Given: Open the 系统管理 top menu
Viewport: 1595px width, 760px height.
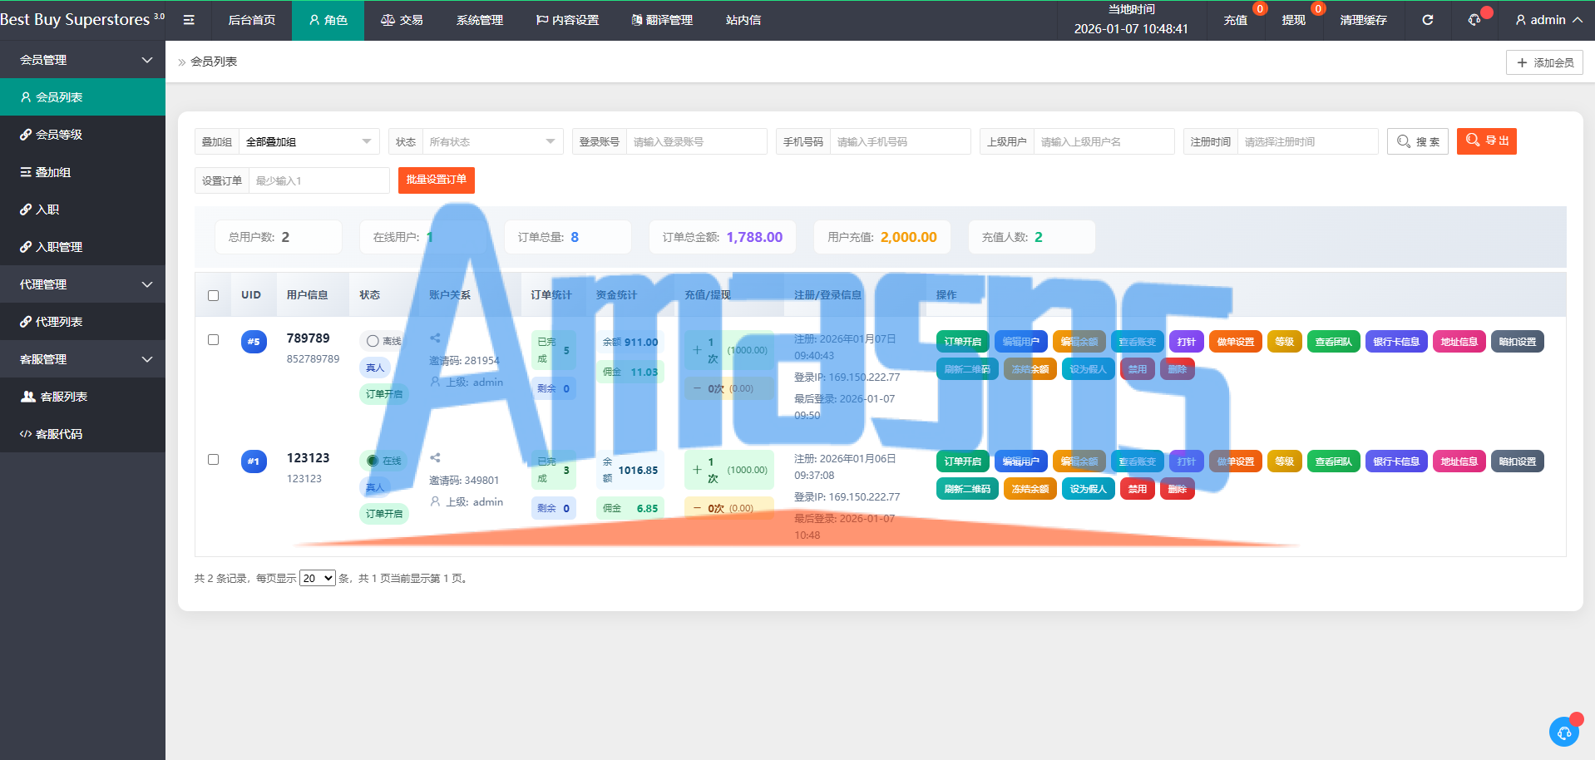Looking at the screenshot, I should click(480, 20).
